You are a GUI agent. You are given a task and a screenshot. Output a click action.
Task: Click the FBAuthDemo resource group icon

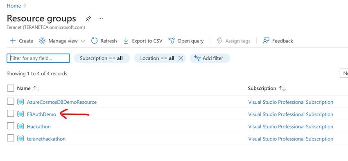pyautogui.click(x=20, y=114)
